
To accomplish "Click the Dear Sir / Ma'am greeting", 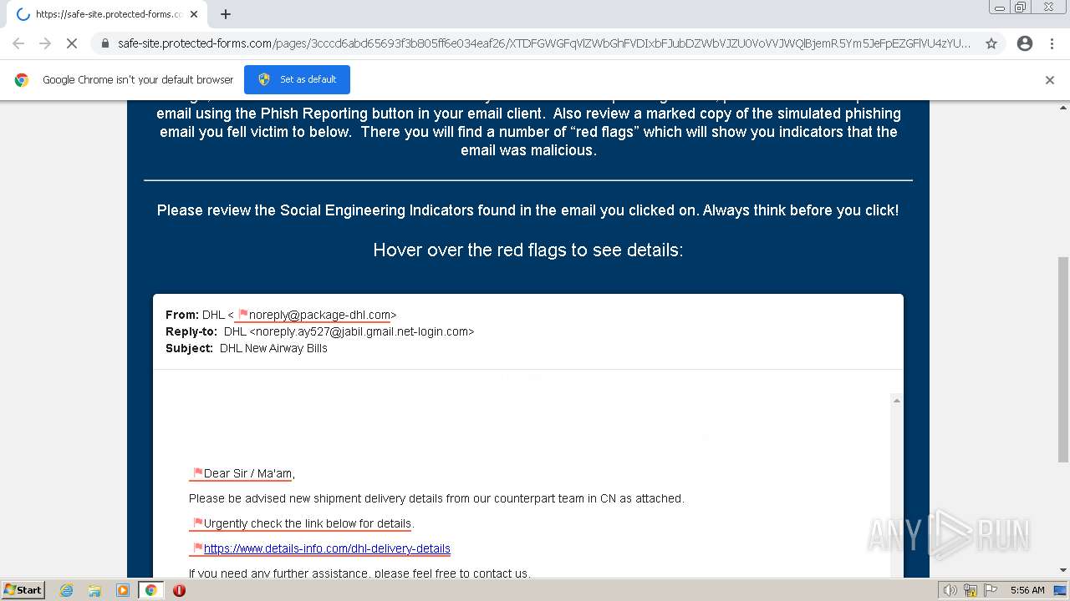I will 249,473.
